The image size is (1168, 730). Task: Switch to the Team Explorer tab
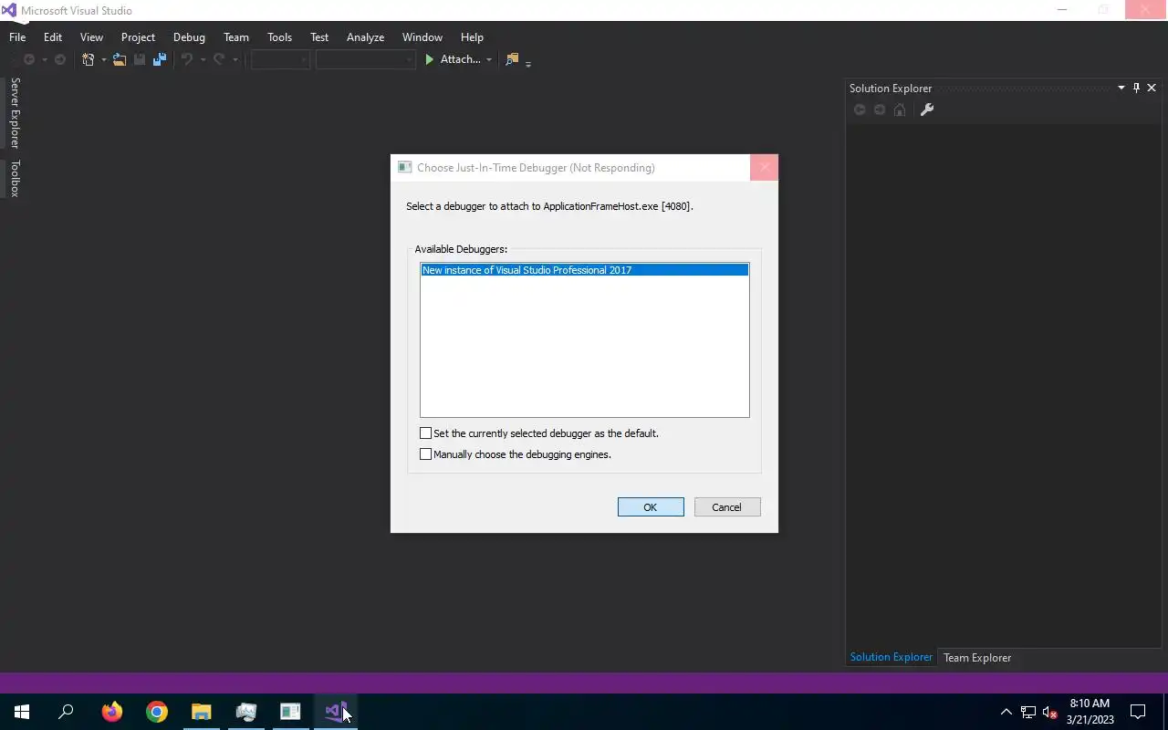point(977,658)
